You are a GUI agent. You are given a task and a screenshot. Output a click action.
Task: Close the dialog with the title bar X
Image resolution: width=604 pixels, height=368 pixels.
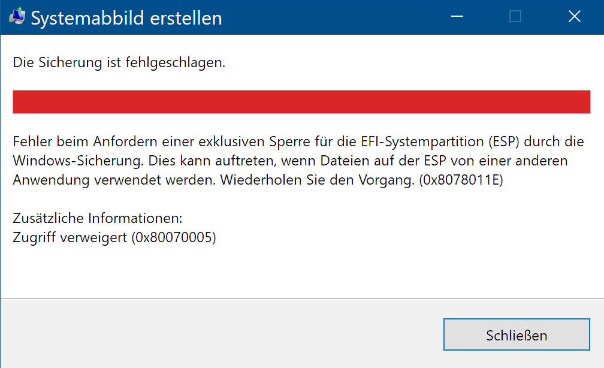[574, 17]
